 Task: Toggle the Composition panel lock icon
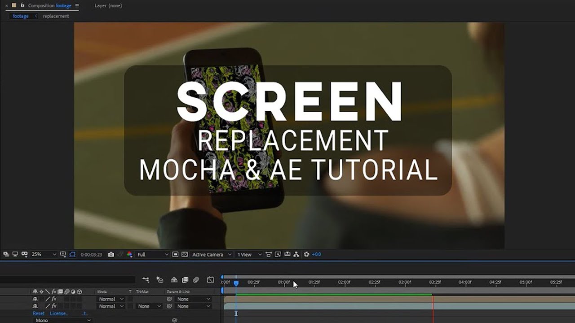22,5
